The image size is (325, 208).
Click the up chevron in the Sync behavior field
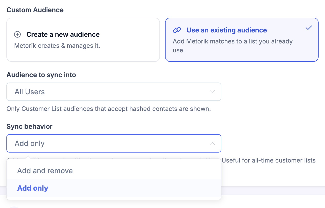click(x=212, y=143)
